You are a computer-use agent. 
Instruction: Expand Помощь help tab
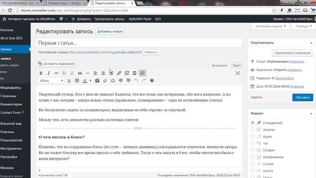click(x=304, y=26)
